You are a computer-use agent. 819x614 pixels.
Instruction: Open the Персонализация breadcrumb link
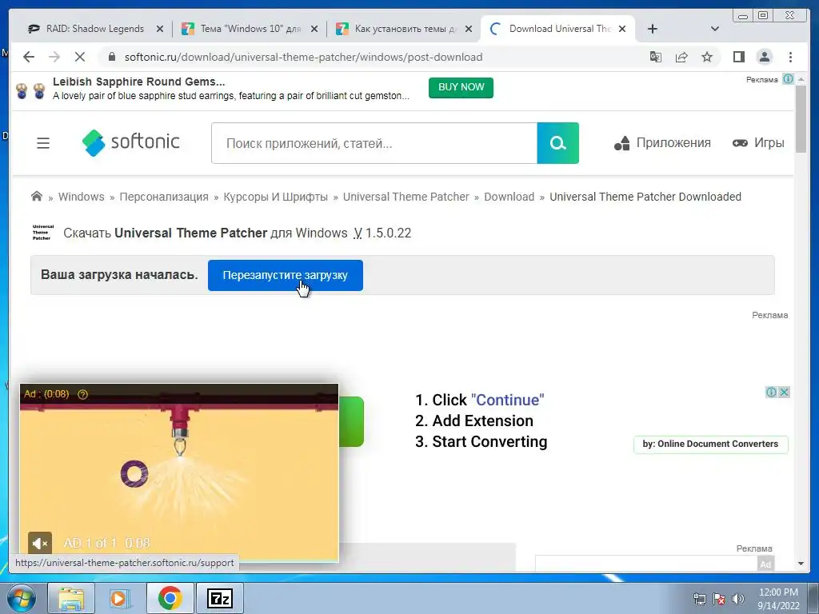(164, 197)
